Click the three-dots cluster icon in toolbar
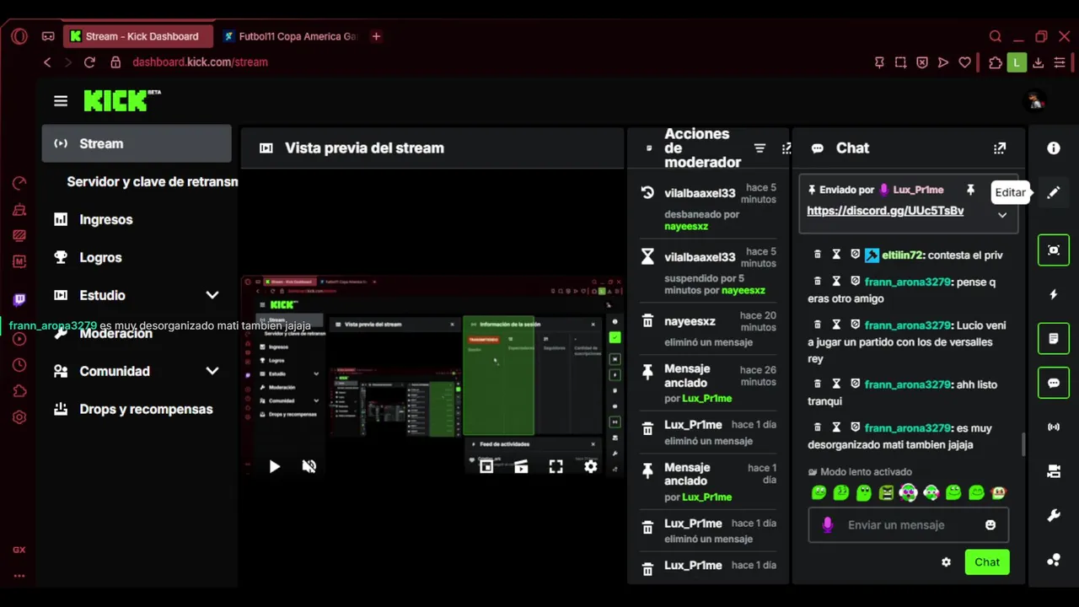 1054,560
